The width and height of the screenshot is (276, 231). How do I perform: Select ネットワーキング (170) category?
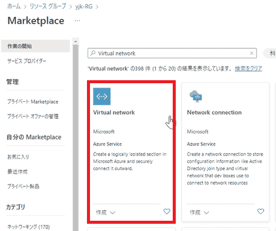[x=28, y=227]
